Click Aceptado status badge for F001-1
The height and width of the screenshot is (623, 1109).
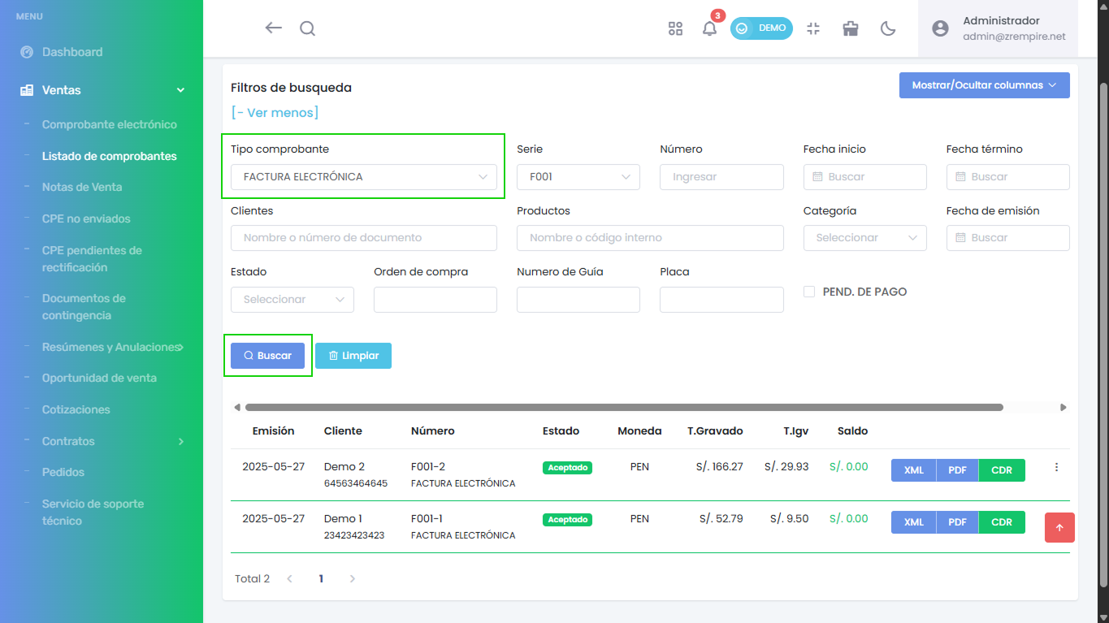567,520
